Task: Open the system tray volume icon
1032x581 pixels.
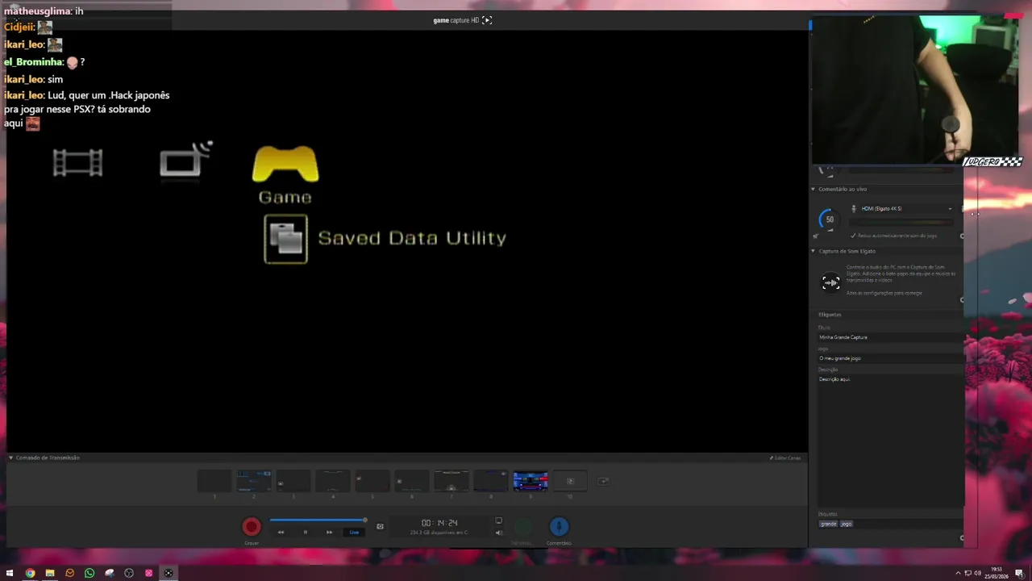Action: point(978,573)
